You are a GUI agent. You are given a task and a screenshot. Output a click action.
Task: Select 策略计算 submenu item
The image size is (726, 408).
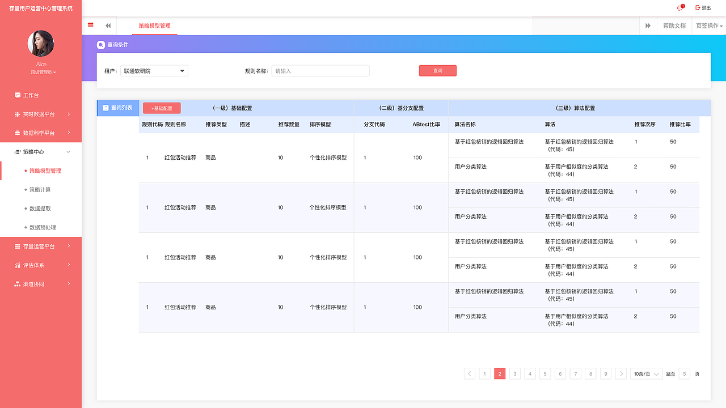click(x=41, y=189)
